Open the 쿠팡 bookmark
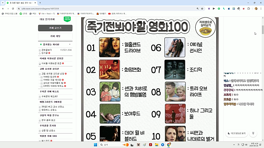The image size is (264, 148). coord(33,13)
